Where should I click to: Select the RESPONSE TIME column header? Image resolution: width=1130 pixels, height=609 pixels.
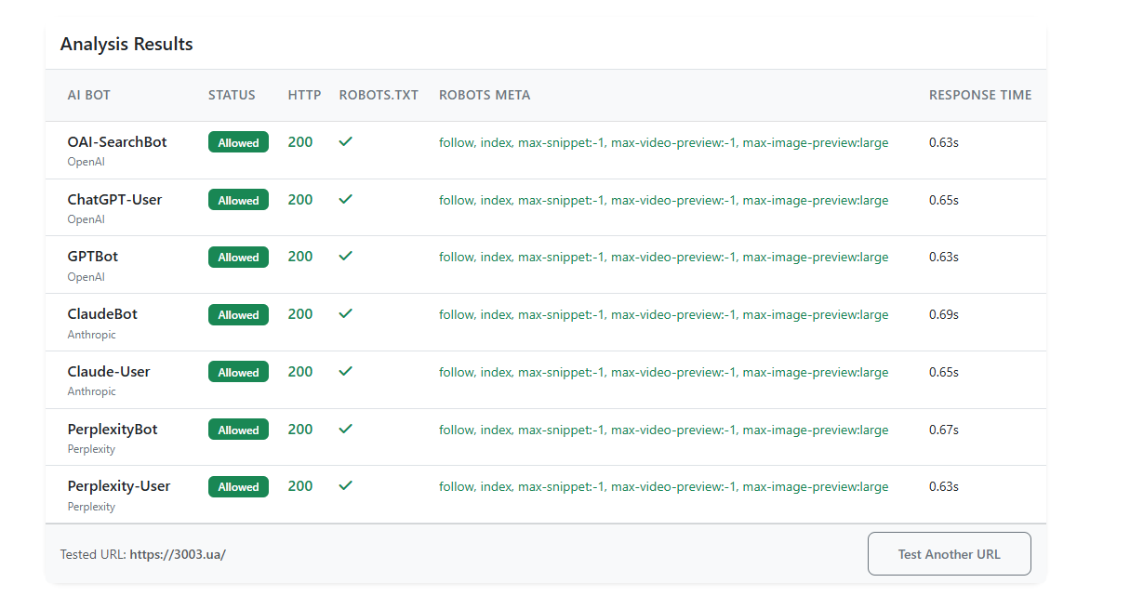[980, 95]
